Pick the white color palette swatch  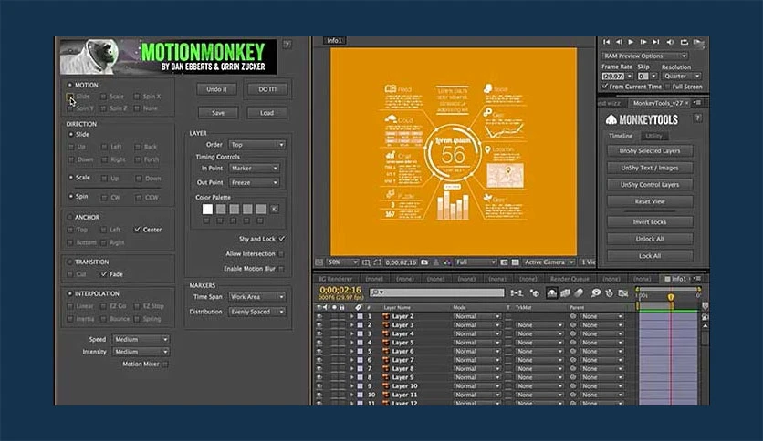tap(207, 209)
